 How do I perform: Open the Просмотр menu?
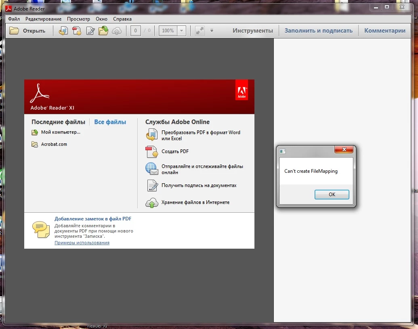point(78,19)
